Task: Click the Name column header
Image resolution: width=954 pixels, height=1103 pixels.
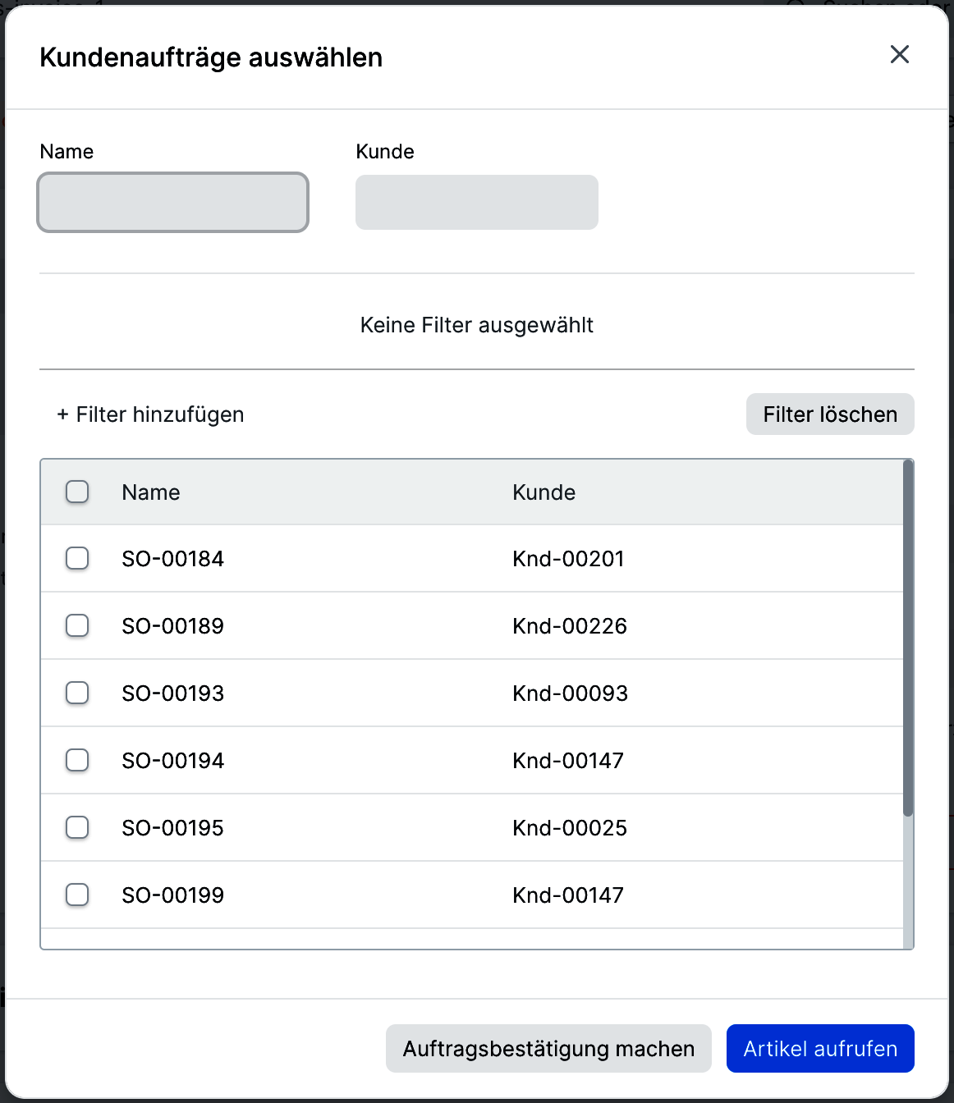Action: point(151,492)
